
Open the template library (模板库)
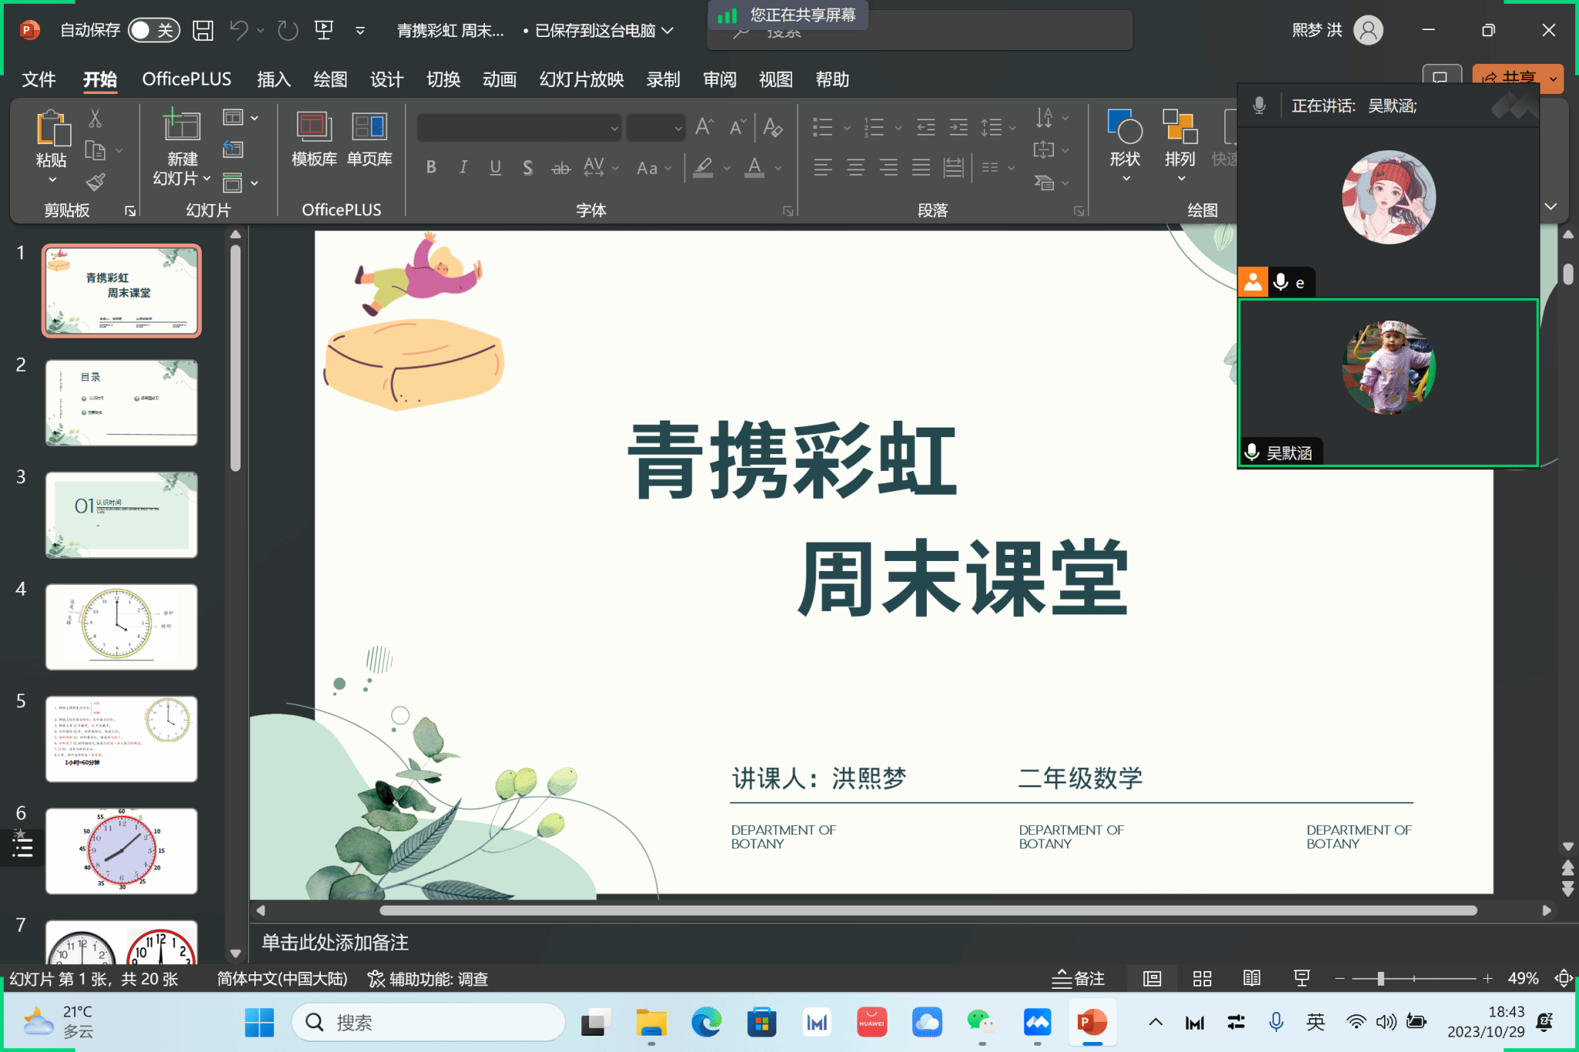pyautogui.click(x=314, y=138)
